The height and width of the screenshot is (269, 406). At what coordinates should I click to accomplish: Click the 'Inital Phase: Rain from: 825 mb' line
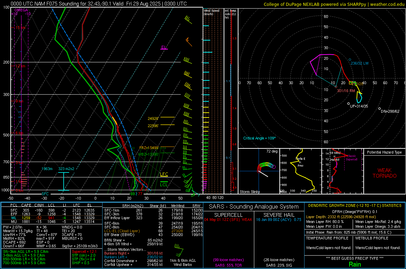(349, 233)
